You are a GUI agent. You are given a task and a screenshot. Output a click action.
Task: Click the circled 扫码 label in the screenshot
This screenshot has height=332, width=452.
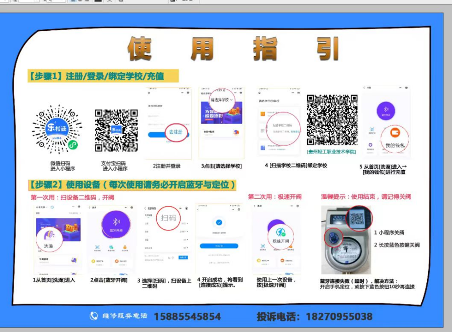tap(168, 218)
